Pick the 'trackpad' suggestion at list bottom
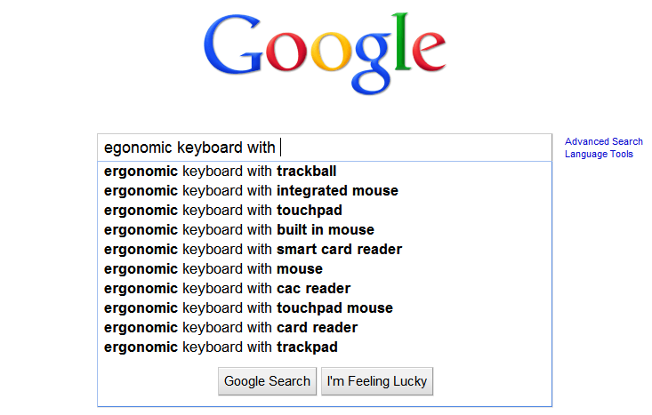The height and width of the screenshot is (415, 652). (x=221, y=347)
